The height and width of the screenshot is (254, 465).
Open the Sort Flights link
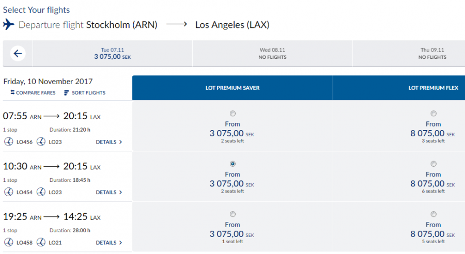tap(88, 93)
